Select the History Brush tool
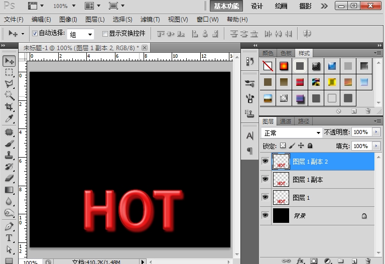Screen dimensions: 385x264 click(9, 167)
